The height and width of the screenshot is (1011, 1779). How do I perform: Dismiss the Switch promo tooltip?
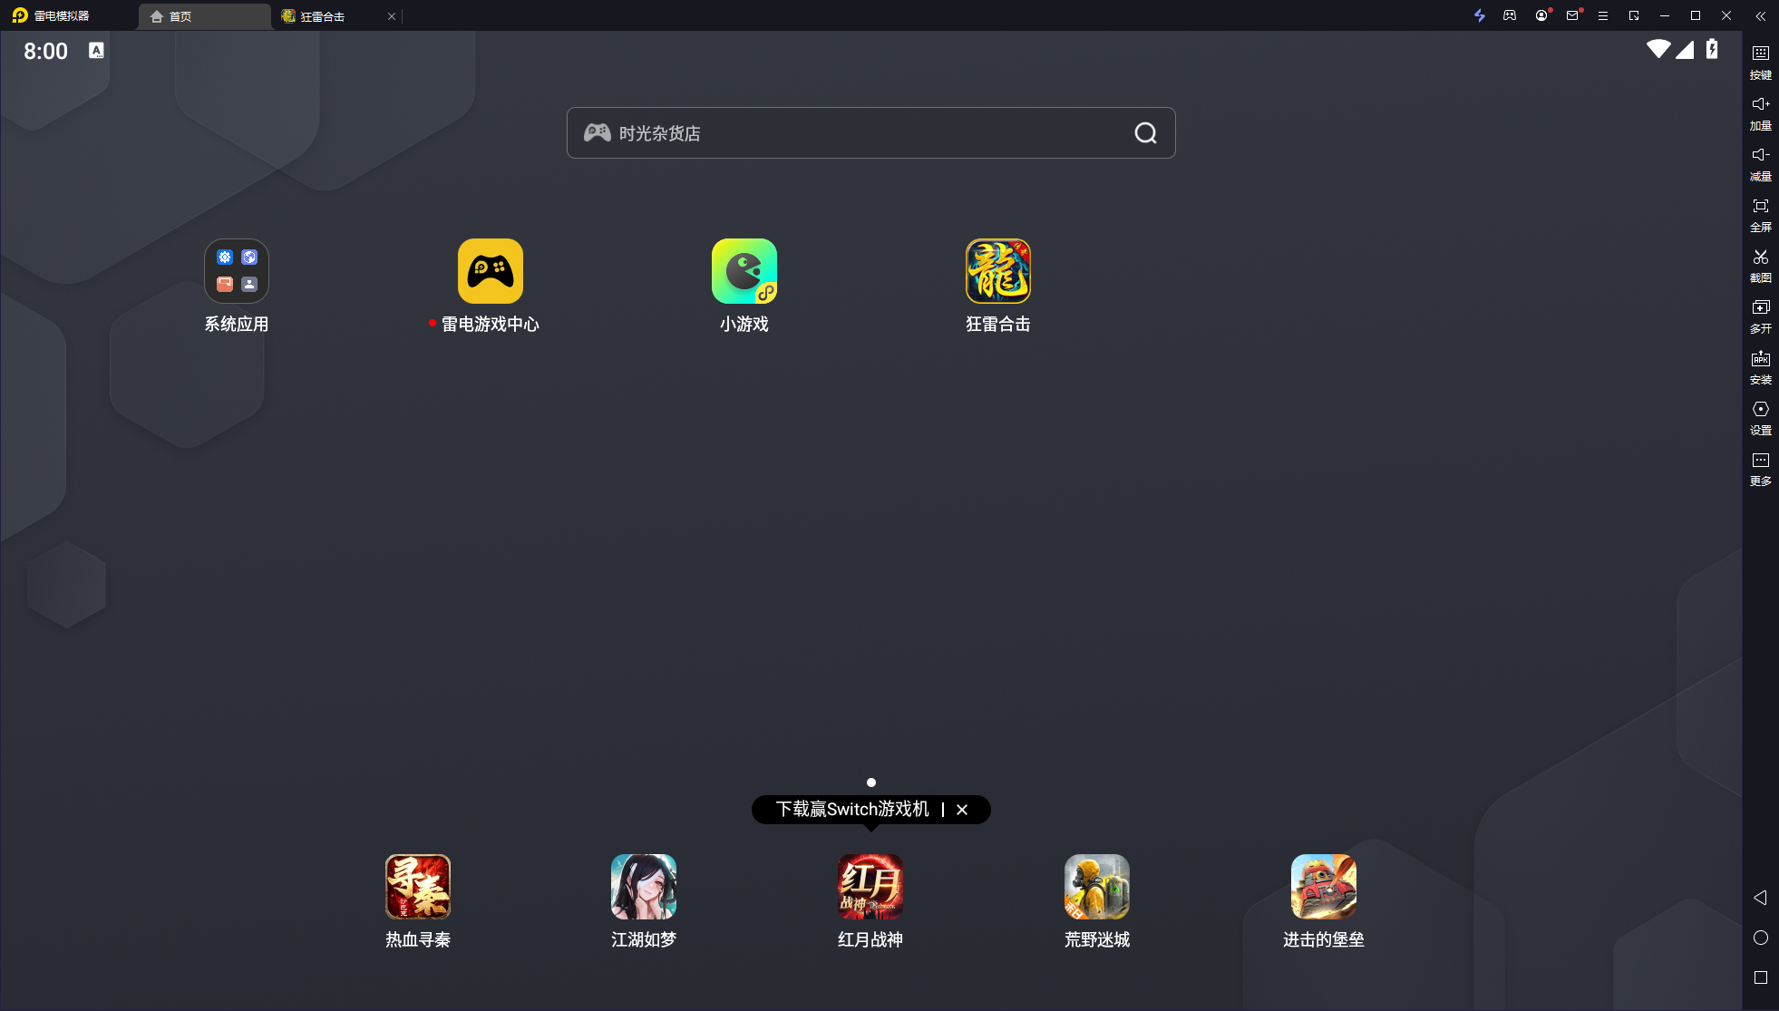tap(962, 810)
